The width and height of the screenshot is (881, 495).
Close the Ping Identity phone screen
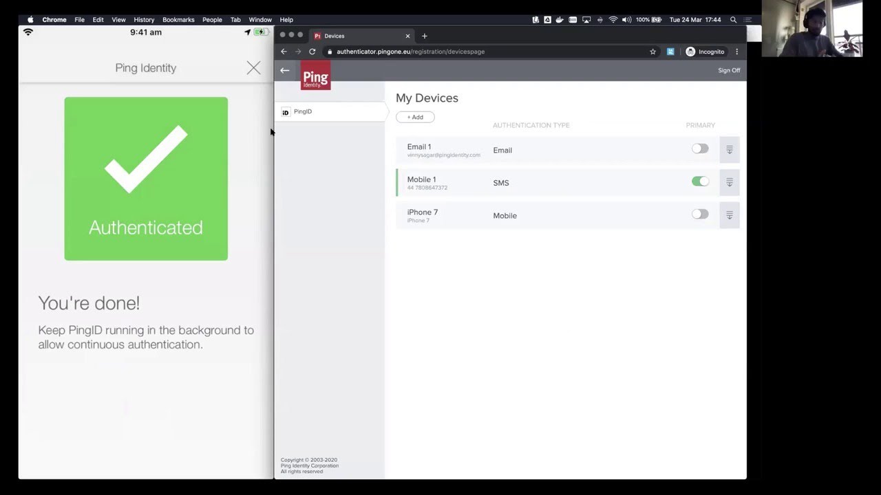coord(253,67)
